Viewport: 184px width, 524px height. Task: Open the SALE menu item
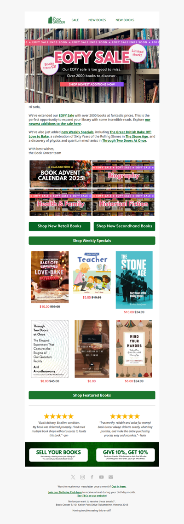click(x=75, y=20)
